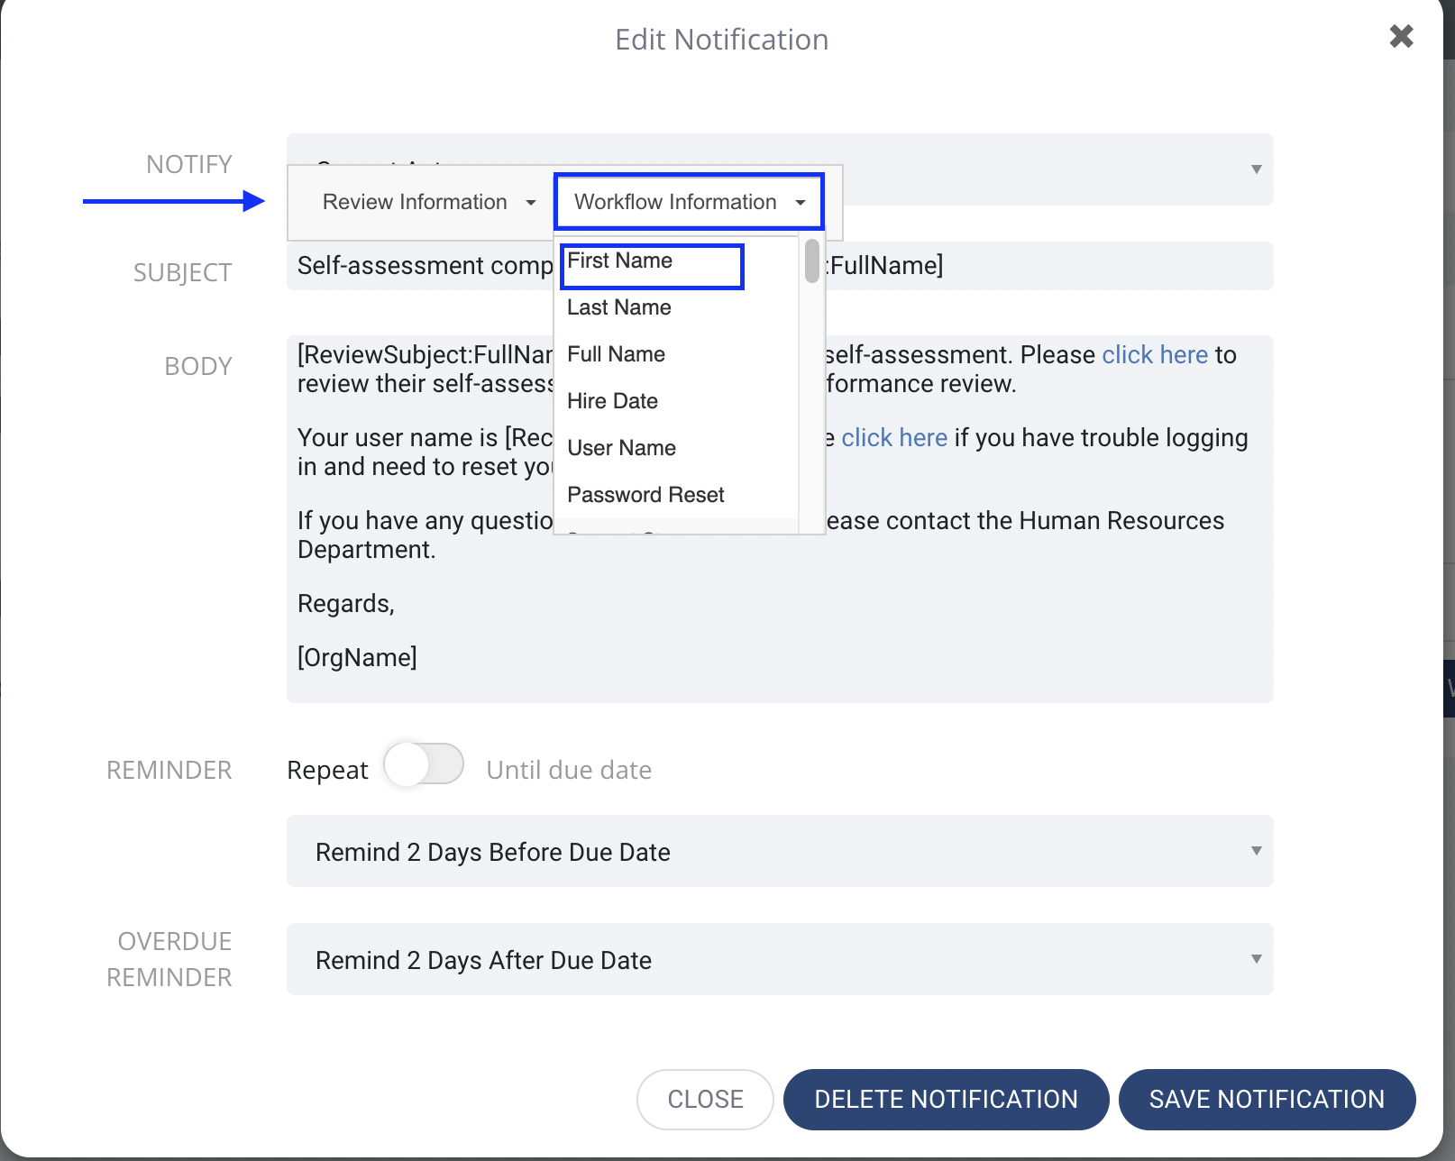Toggle the Repeat reminder switch
This screenshot has width=1455, height=1161.
click(424, 765)
